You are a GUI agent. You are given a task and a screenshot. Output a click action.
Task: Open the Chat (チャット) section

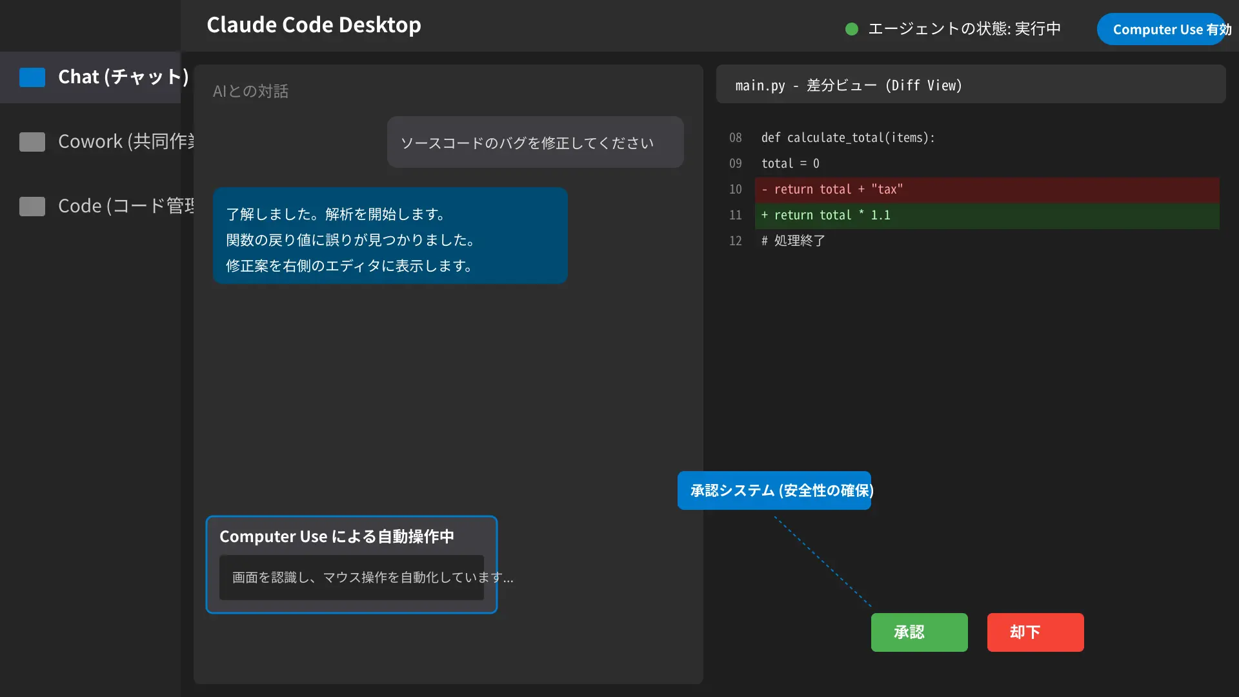(90, 77)
